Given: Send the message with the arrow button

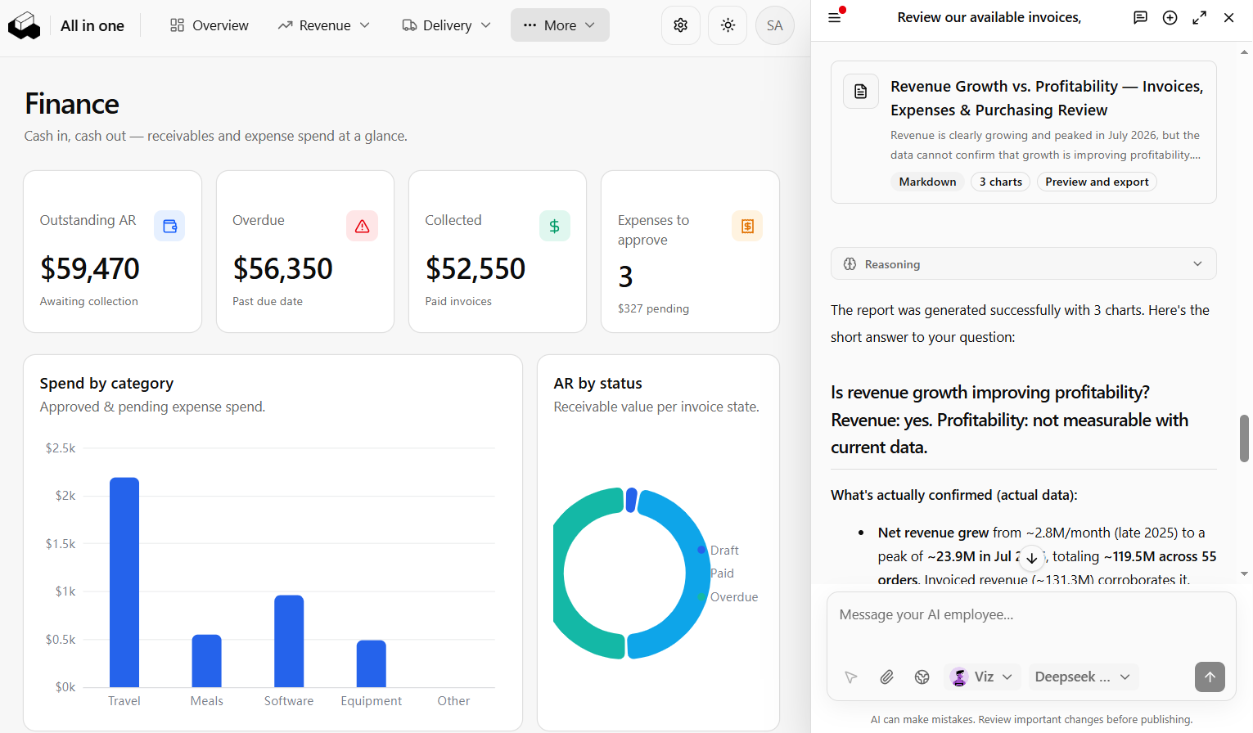Looking at the screenshot, I should [x=1210, y=677].
